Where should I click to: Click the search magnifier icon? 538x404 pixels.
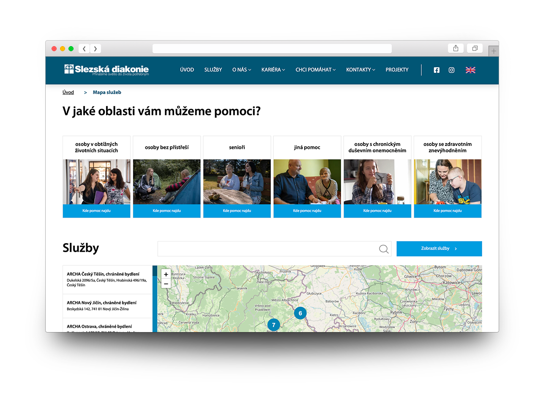click(384, 249)
